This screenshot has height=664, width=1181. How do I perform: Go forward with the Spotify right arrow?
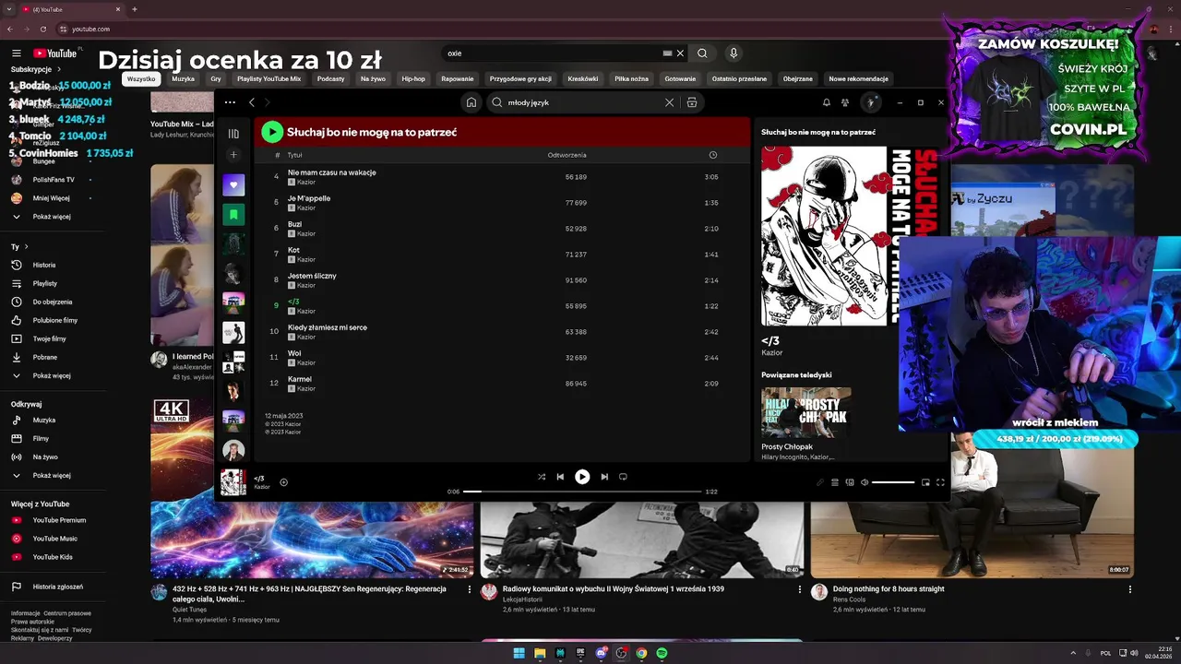[x=268, y=102]
